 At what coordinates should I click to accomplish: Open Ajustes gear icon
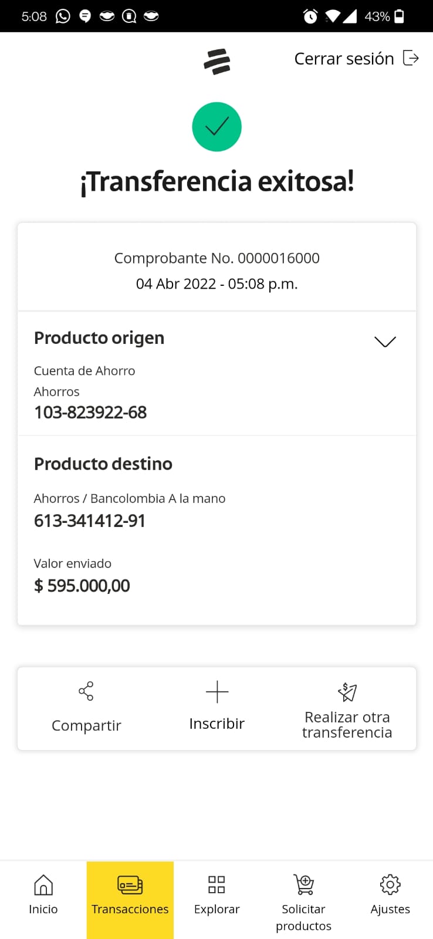point(390,884)
